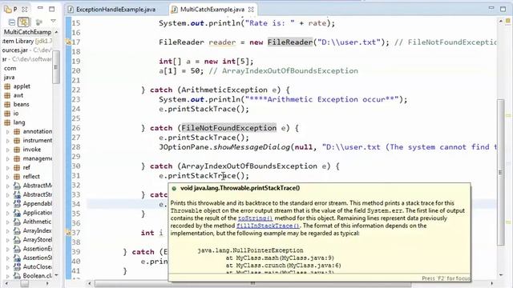Image resolution: width=513 pixels, height=288 pixels.
Task: Toggle Link with Editor button
Action: tap(23, 22)
